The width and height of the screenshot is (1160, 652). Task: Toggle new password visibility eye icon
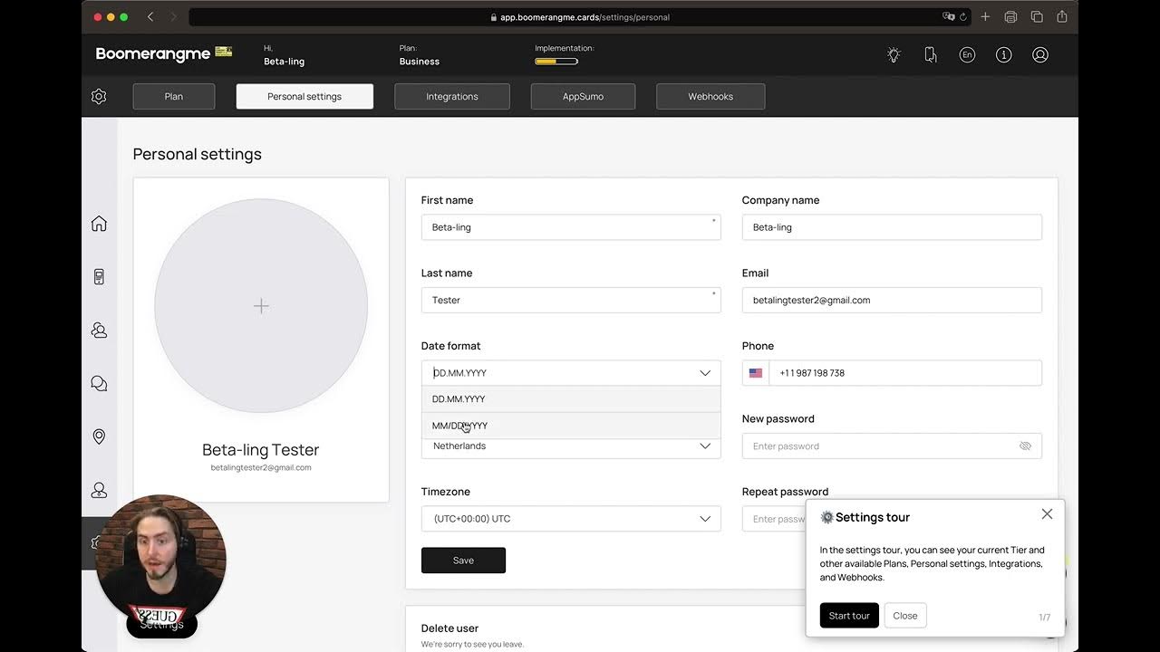pyautogui.click(x=1025, y=446)
